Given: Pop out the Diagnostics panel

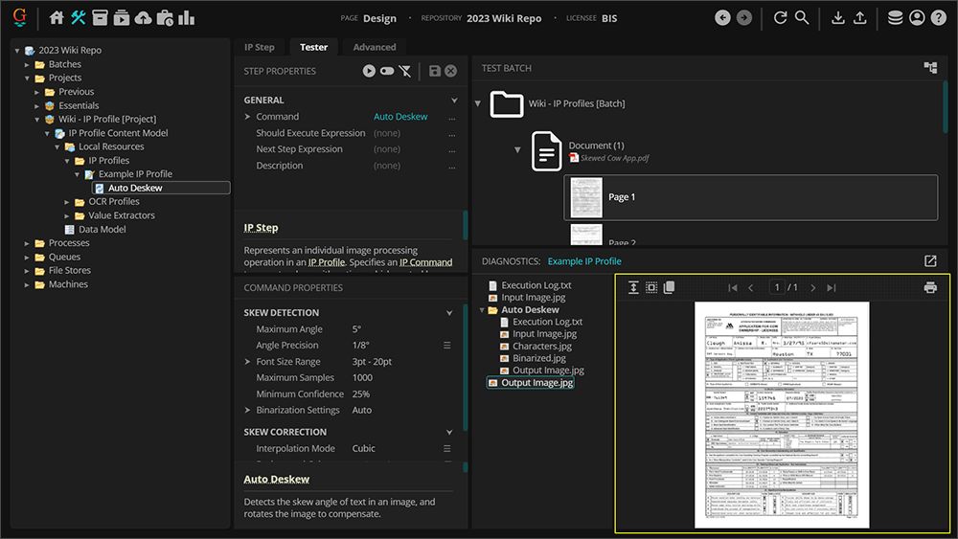Looking at the screenshot, I should [x=930, y=260].
